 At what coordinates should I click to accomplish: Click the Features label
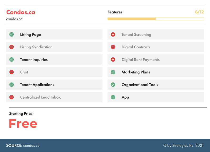tap(115, 12)
